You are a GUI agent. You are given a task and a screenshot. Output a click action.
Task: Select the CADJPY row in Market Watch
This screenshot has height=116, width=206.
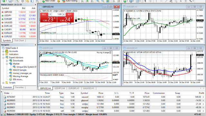point(19,29)
